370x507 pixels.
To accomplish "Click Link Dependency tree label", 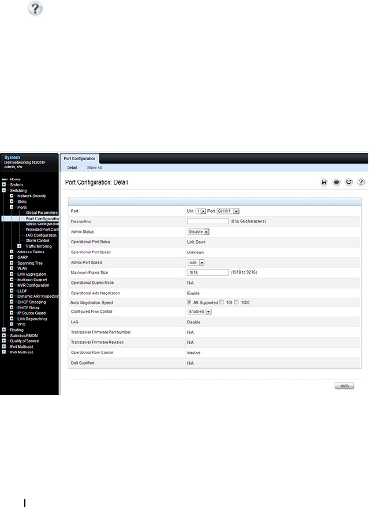I will point(32,319).
